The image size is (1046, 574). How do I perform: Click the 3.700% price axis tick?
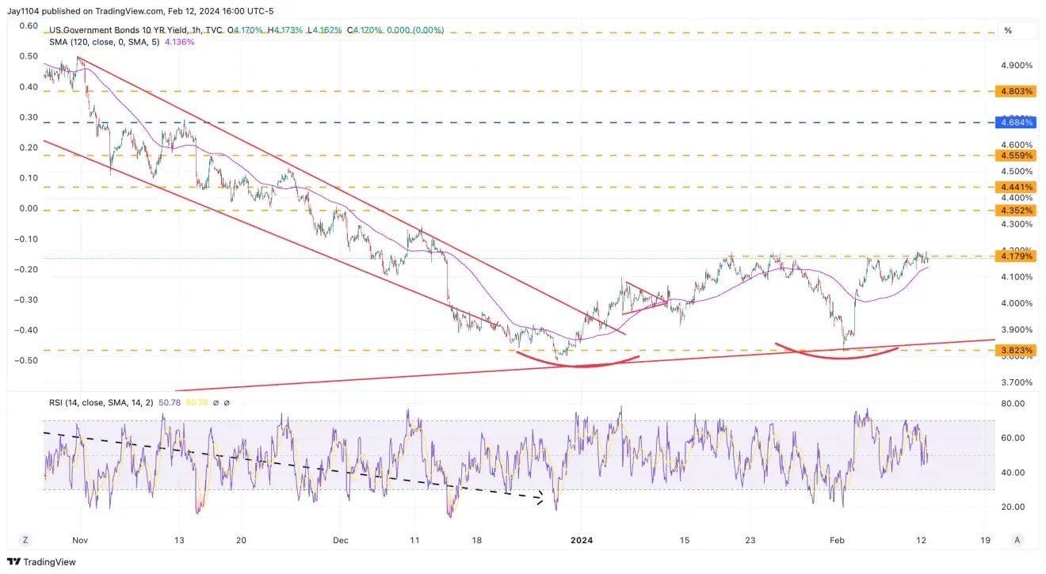pyautogui.click(x=1018, y=382)
